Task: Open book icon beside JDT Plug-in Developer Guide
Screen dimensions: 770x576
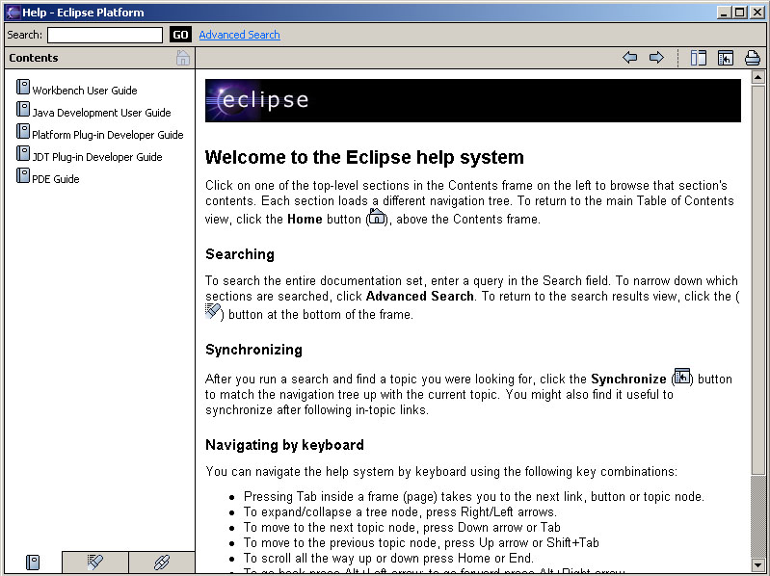Action: click(23, 153)
